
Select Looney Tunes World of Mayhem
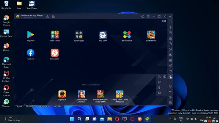tap(120, 94)
